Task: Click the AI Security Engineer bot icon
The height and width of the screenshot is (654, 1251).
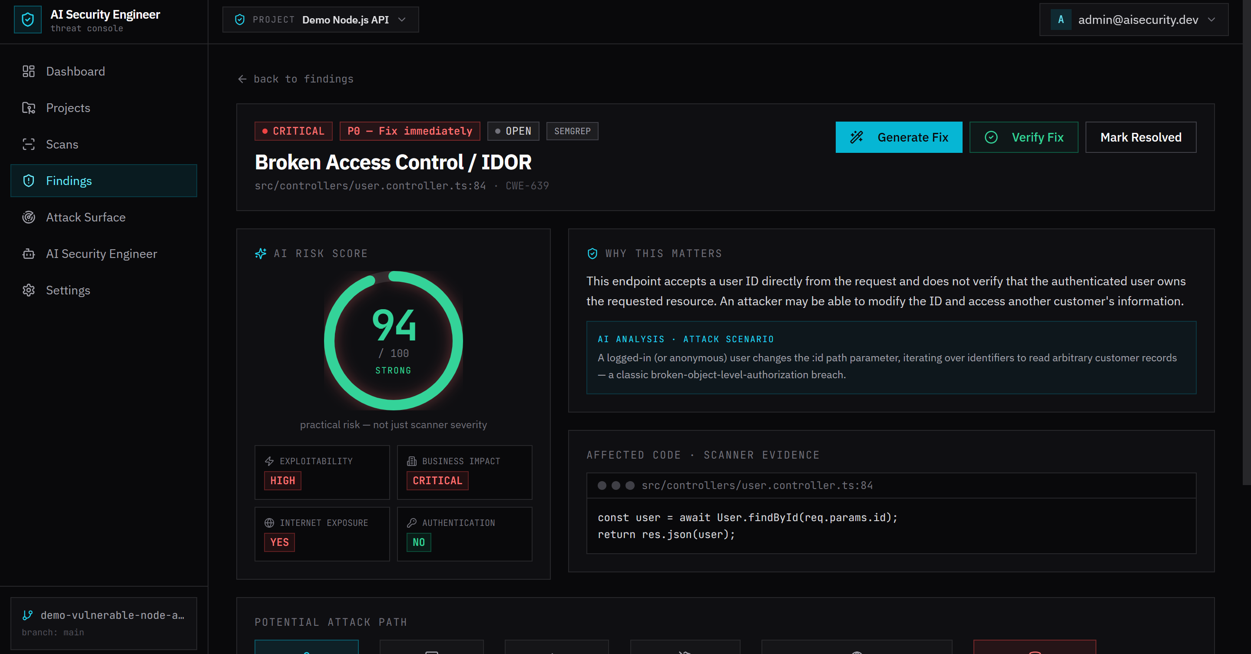Action: [29, 254]
